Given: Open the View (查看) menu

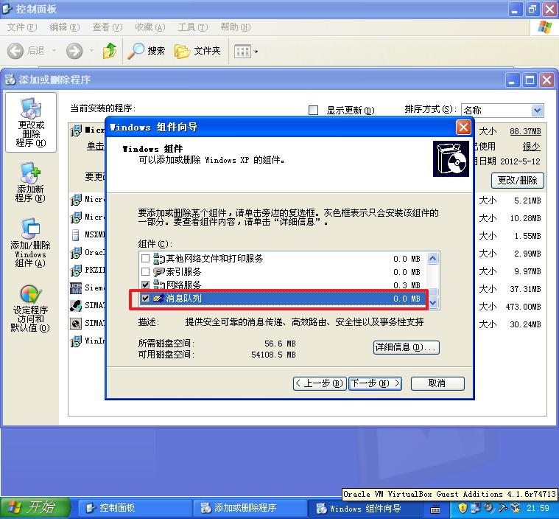Looking at the screenshot, I should pyautogui.click(x=108, y=27).
